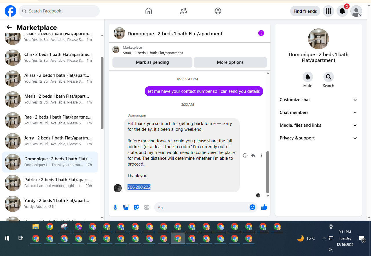Expand Chat members section
This screenshot has width=371, height=256.
pyautogui.click(x=318, y=112)
